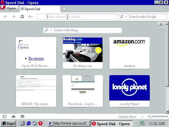Image resolution: width=169 pixels, height=127 pixels.
Task: Click the Opera icon in title bar
Action: click(2, 2)
